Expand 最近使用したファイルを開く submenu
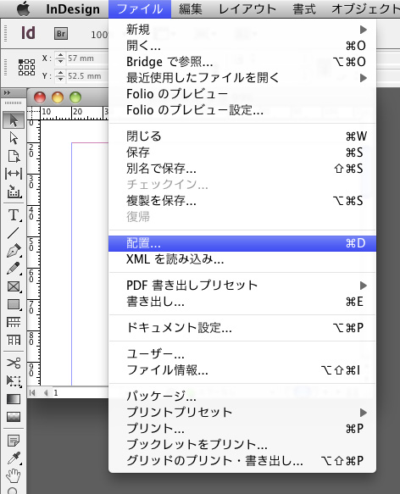This screenshot has height=494, width=400. [242, 77]
